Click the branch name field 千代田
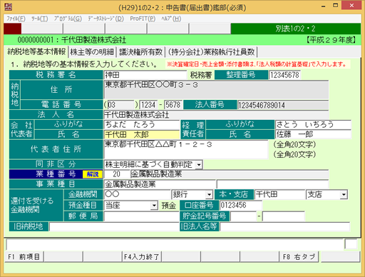The height and width of the screenshot is (277, 365). (x=280, y=195)
